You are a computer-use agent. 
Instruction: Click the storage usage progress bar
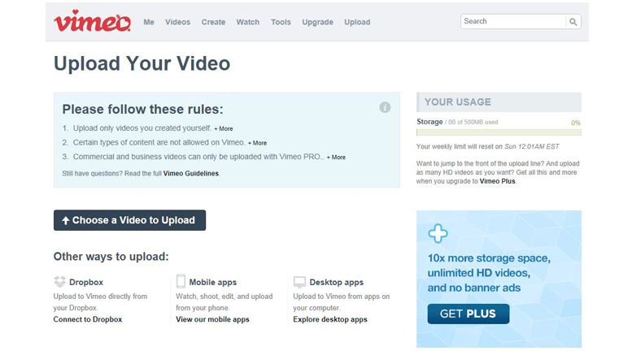pyautogui.click(x=499, y=132)
